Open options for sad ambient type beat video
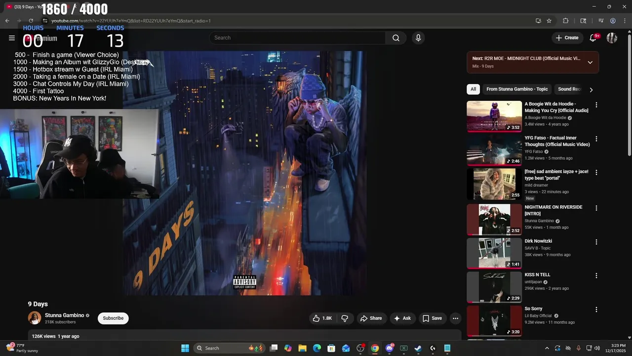Image resolution: width=632 pixels, height=356 pixels. (596, 173)
